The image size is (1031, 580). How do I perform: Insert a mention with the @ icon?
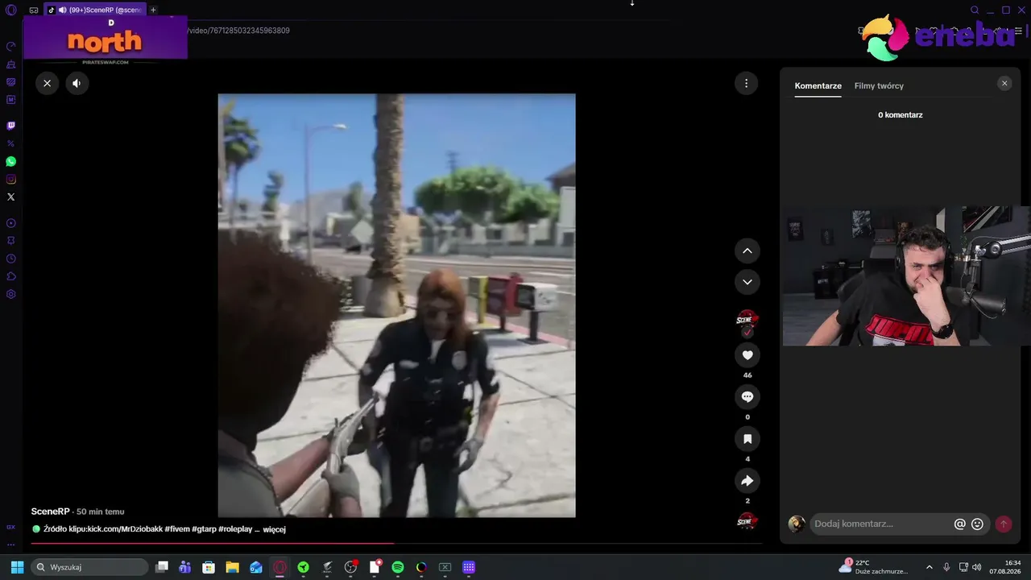959,524
